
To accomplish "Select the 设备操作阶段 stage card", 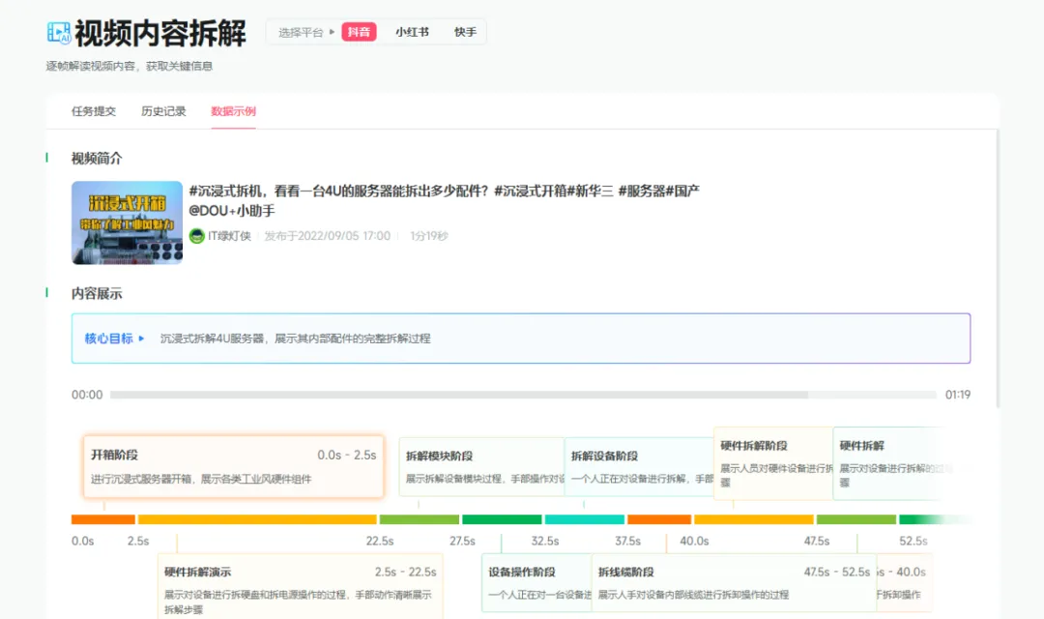I will tap(536, 582).
